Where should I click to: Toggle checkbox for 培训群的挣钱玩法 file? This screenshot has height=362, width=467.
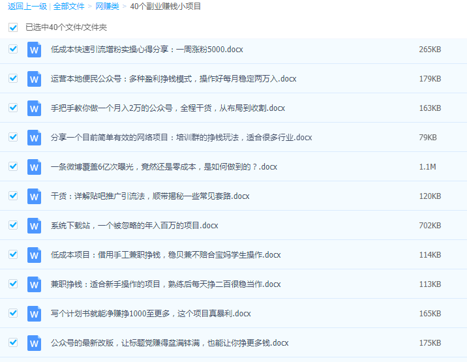pyautogui.click(x=13, y=137)
